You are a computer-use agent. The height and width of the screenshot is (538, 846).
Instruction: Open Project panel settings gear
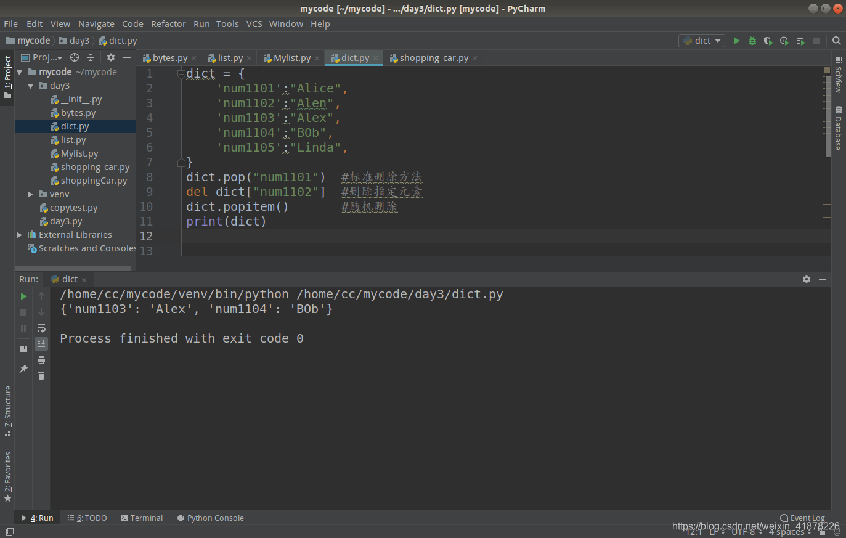point(111,57)
